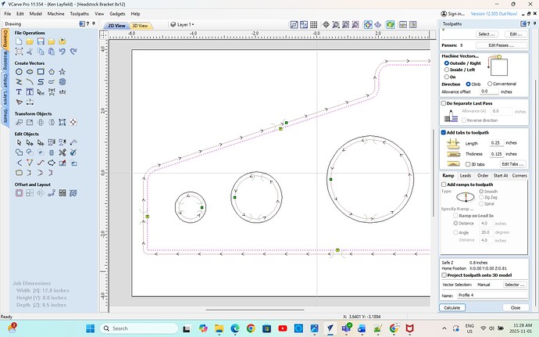Select Climb cutting direction
The image size is (539, 337).
(x=468, y=84)
